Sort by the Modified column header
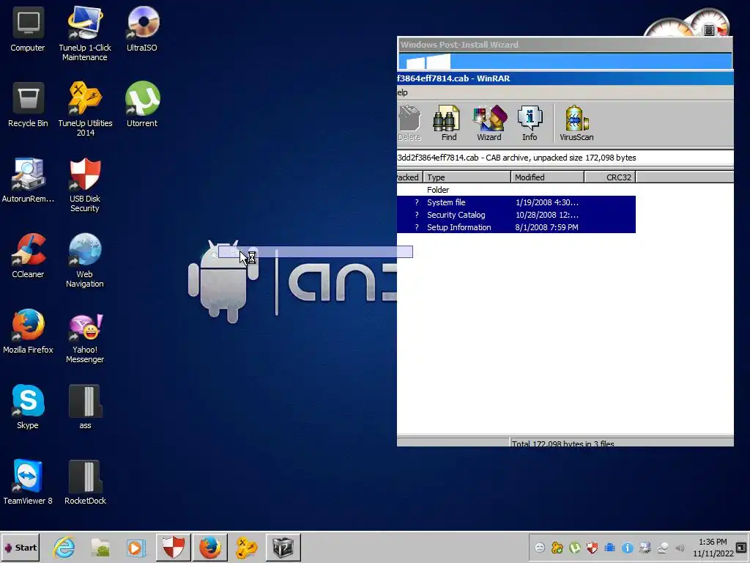This screenshot has height=563, width=750. pos(547,177)
